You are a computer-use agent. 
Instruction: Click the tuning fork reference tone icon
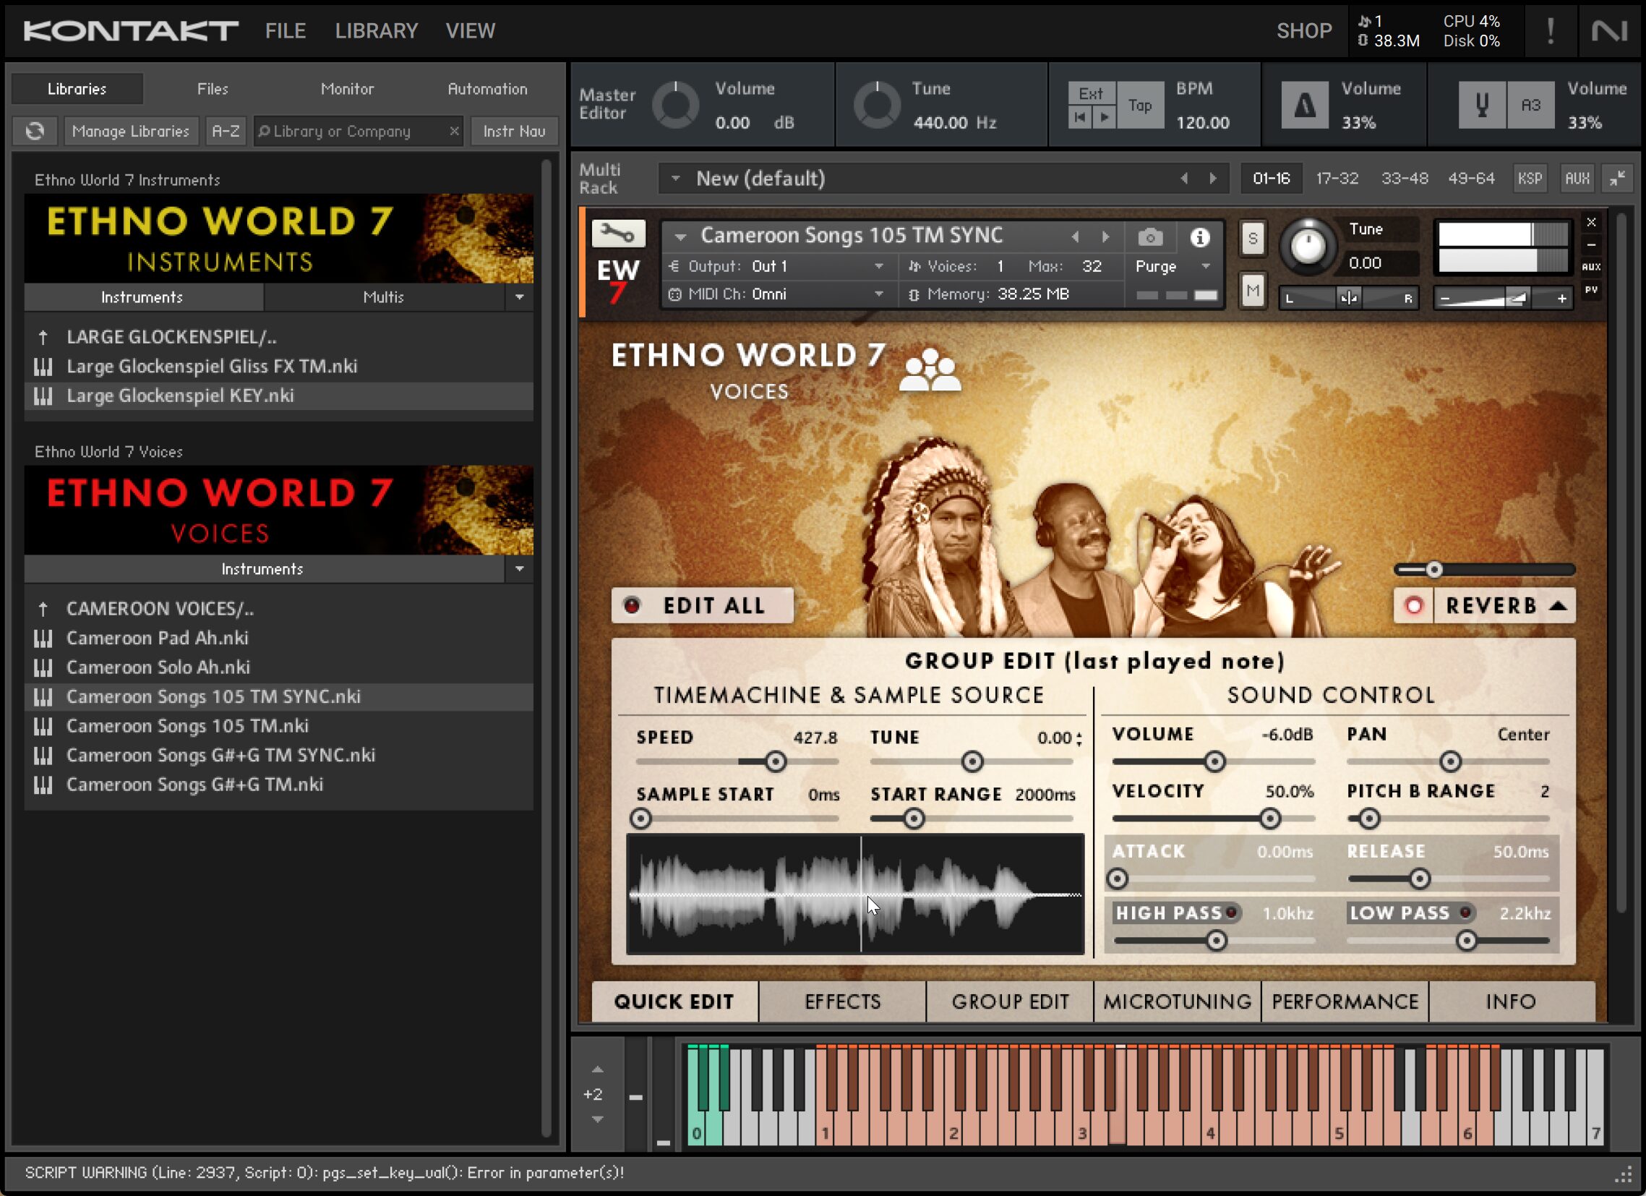pos(1481,106)
